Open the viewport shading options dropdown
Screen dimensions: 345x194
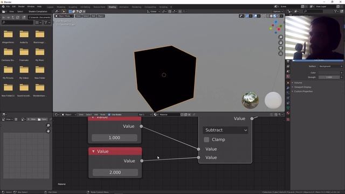point(281,16)
